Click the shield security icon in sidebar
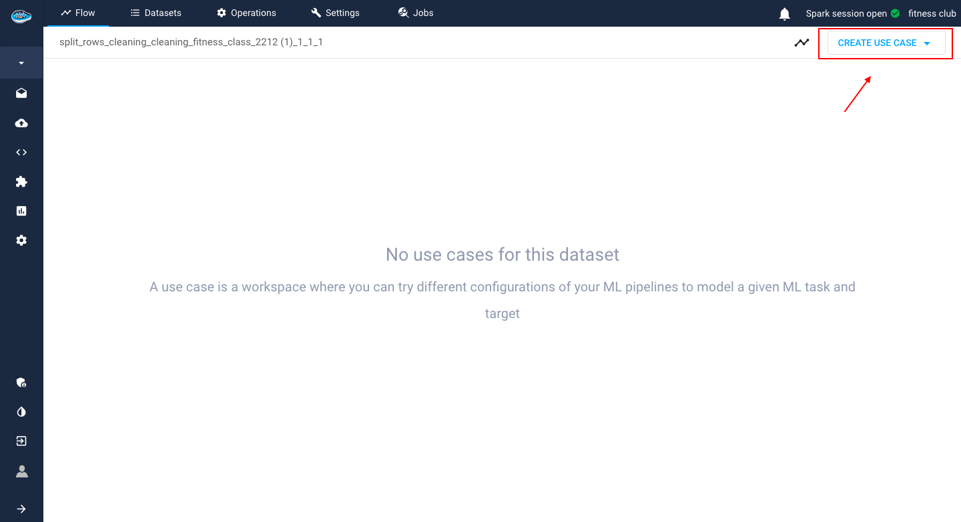 point(21,383)
